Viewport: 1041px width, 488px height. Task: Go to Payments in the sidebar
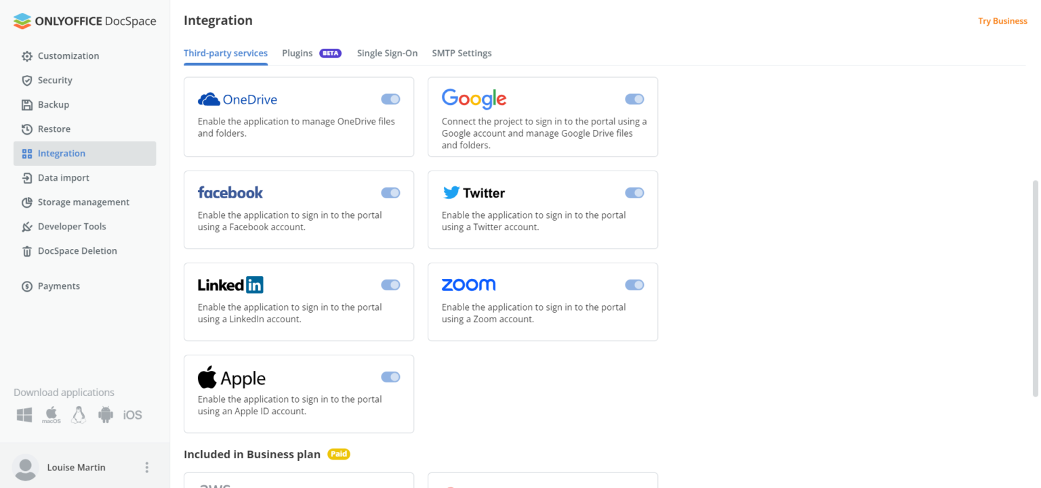click(x=58, y=286)
